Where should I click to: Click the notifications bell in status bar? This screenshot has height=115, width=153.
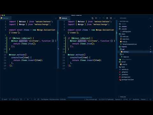pos(150,99)
